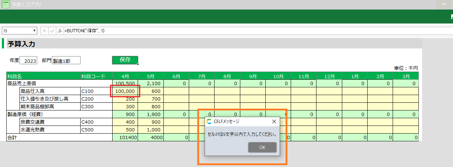The height and width of the screenshot is (167, 453).
Task: Click the icon at right edge of green bar
Action: tap(451, 17)
